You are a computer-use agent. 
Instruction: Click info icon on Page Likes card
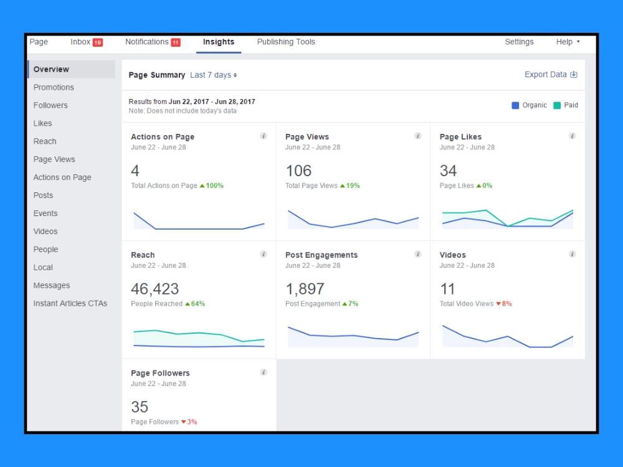[572, 136]
